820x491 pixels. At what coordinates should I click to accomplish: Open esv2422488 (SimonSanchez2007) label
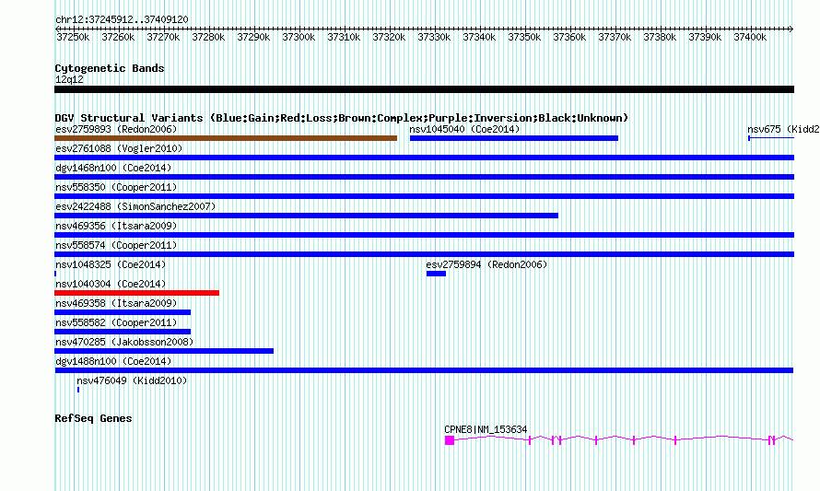coord(135,206)
